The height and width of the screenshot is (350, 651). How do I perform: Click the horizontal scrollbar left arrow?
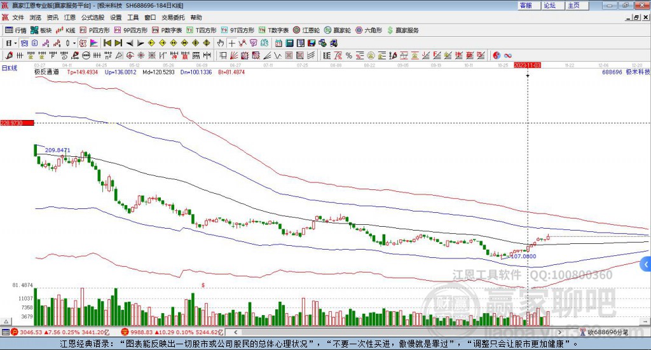click(236, 332)
